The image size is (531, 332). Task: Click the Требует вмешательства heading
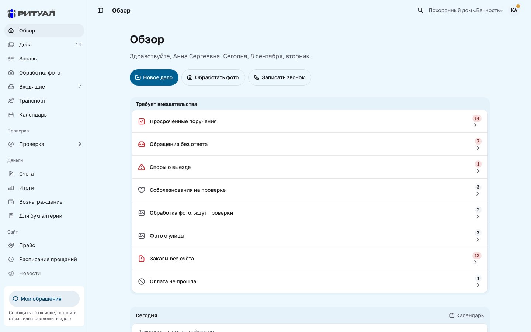166,104
